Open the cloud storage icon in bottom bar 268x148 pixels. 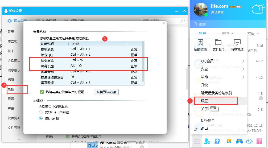tap(249, 141)
